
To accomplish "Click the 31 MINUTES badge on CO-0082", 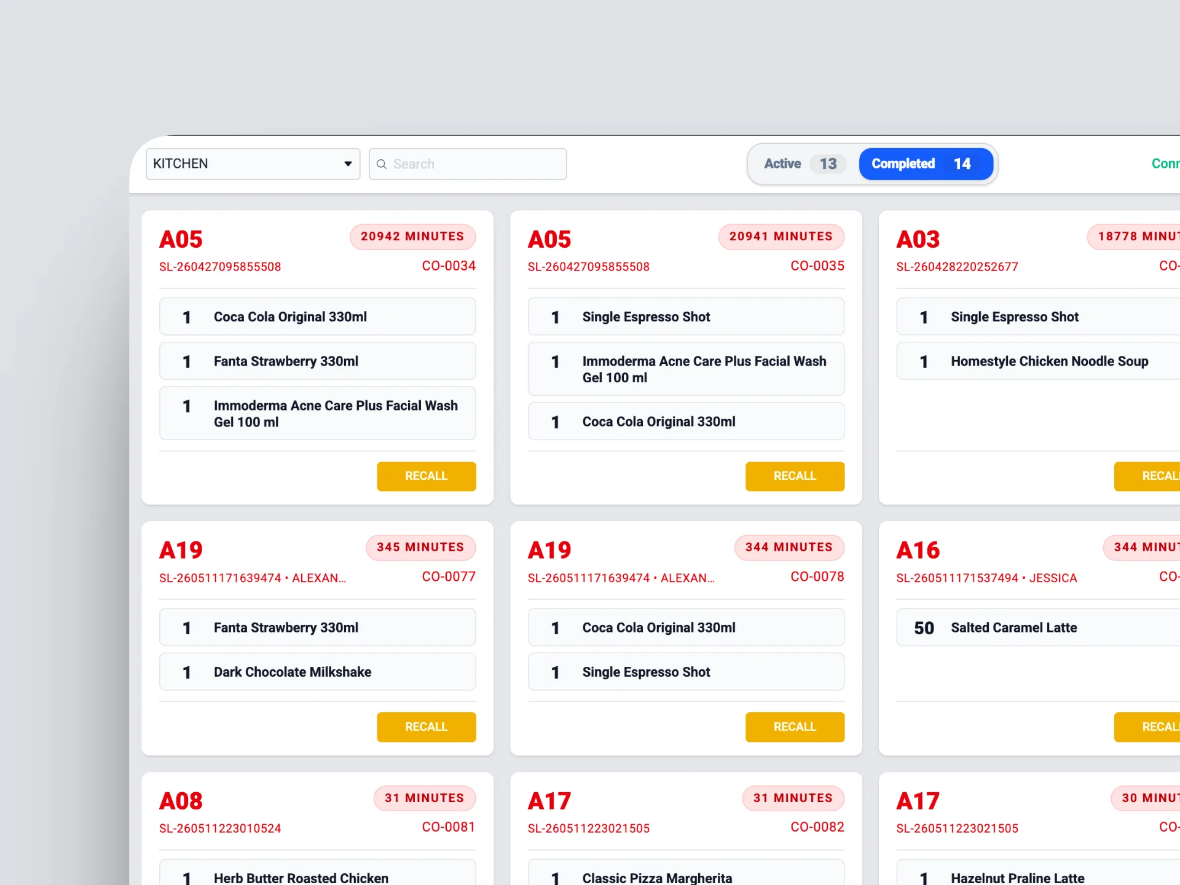I will [x=793, y=798].
